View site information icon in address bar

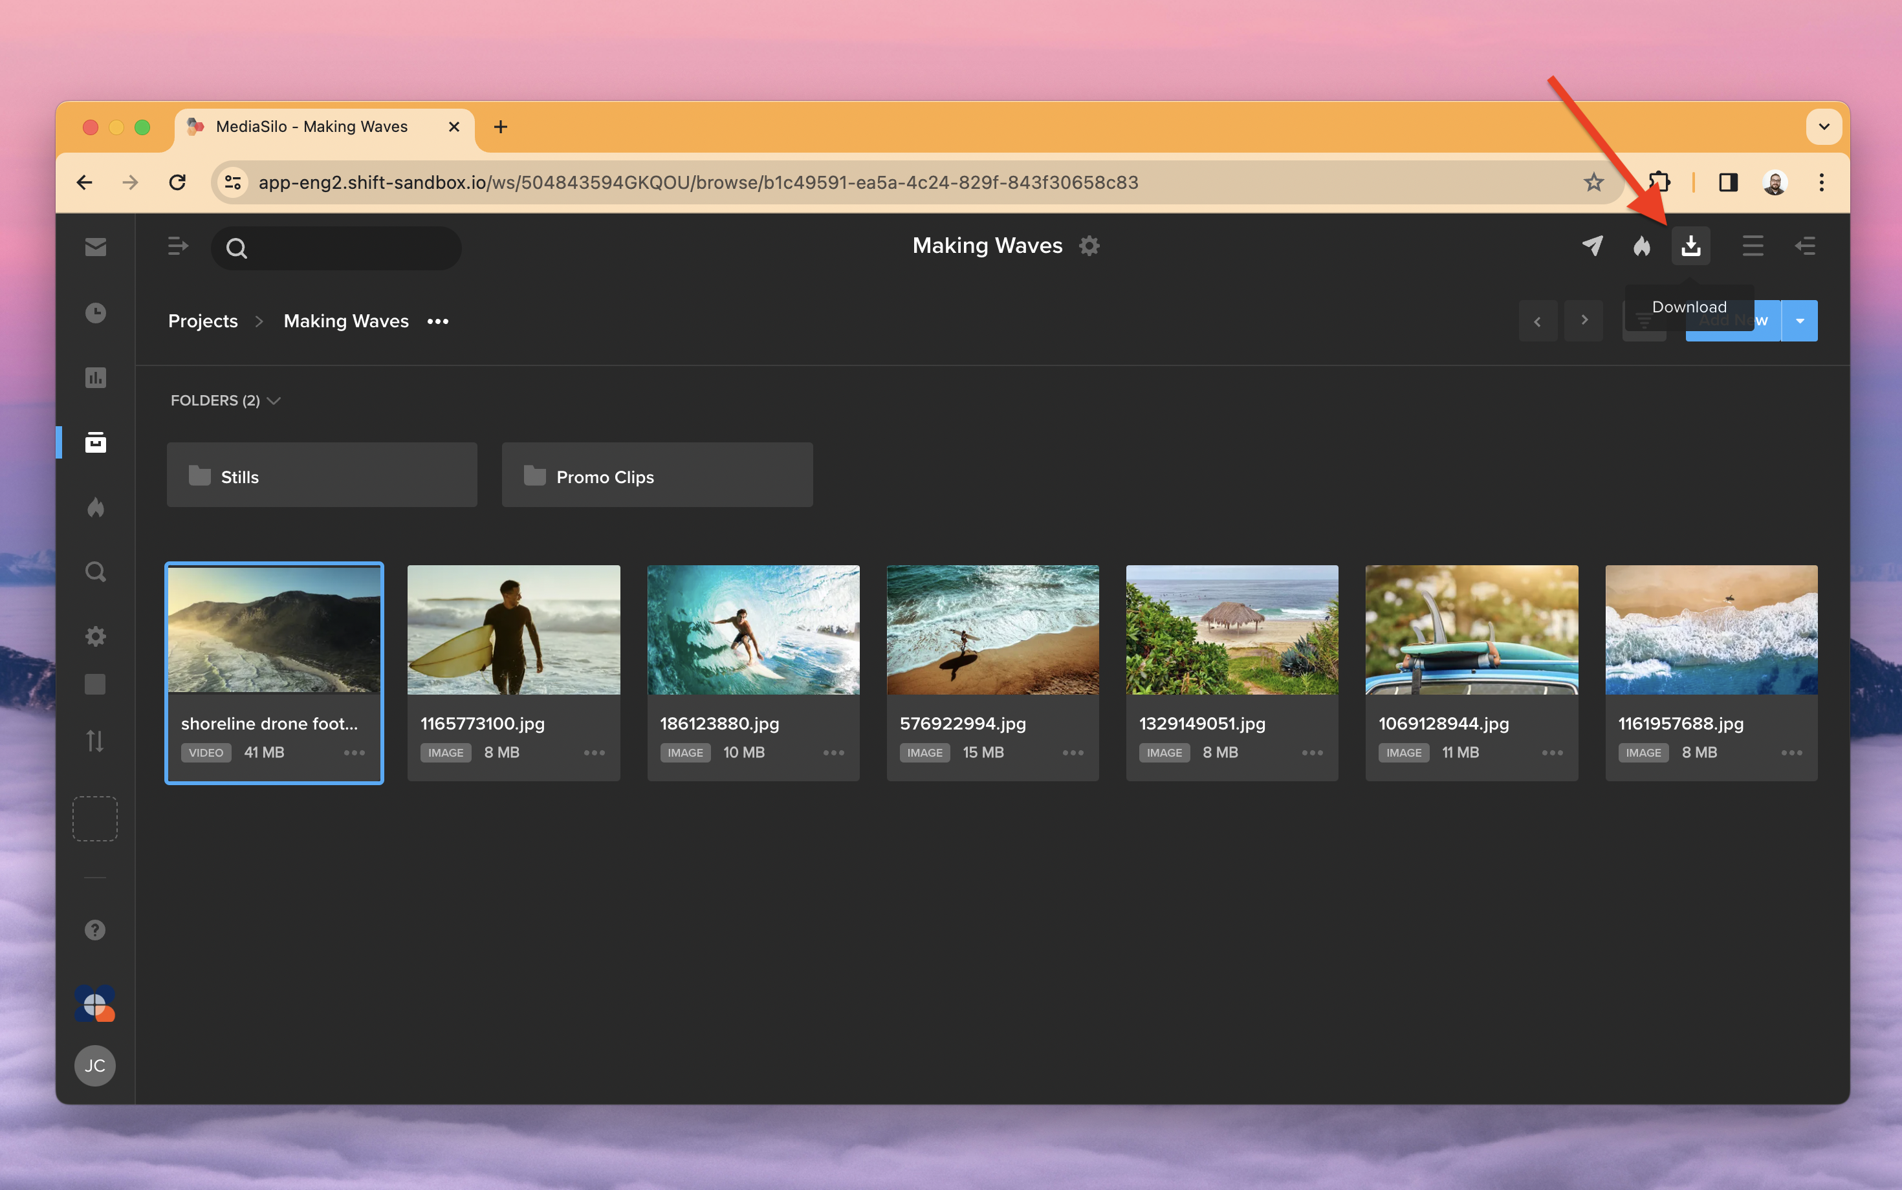[233, 182]
